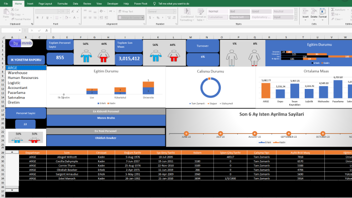352x198 pixels.
Task: Switch to the Formulas tab
Action: point(62,4)
